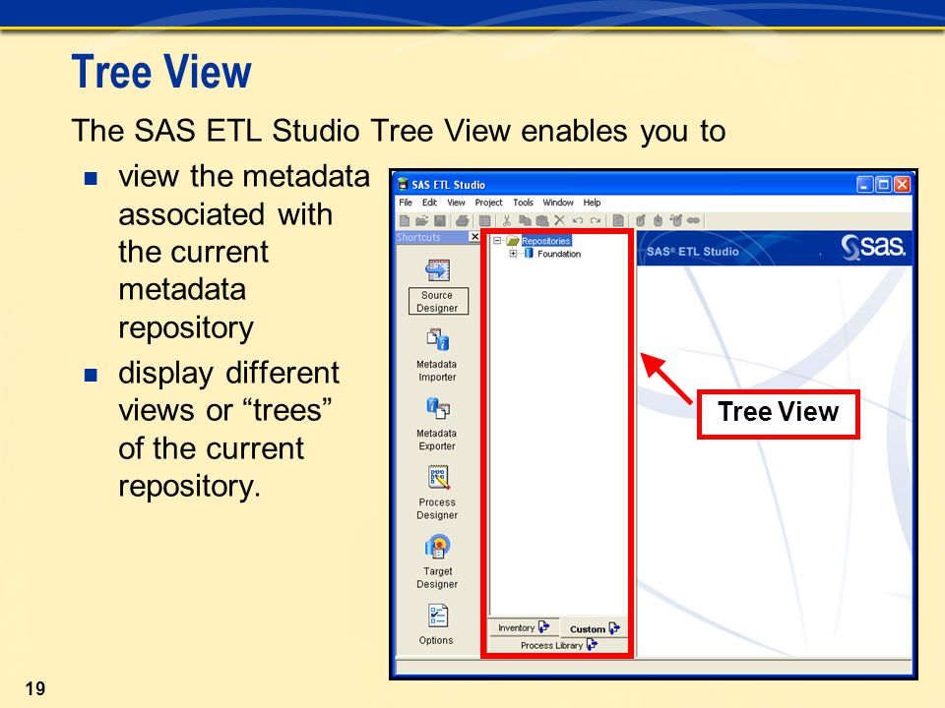Screen dimensions: 945x708
Task: Click the Open folder toolbar icon
Action: (422, 221)
